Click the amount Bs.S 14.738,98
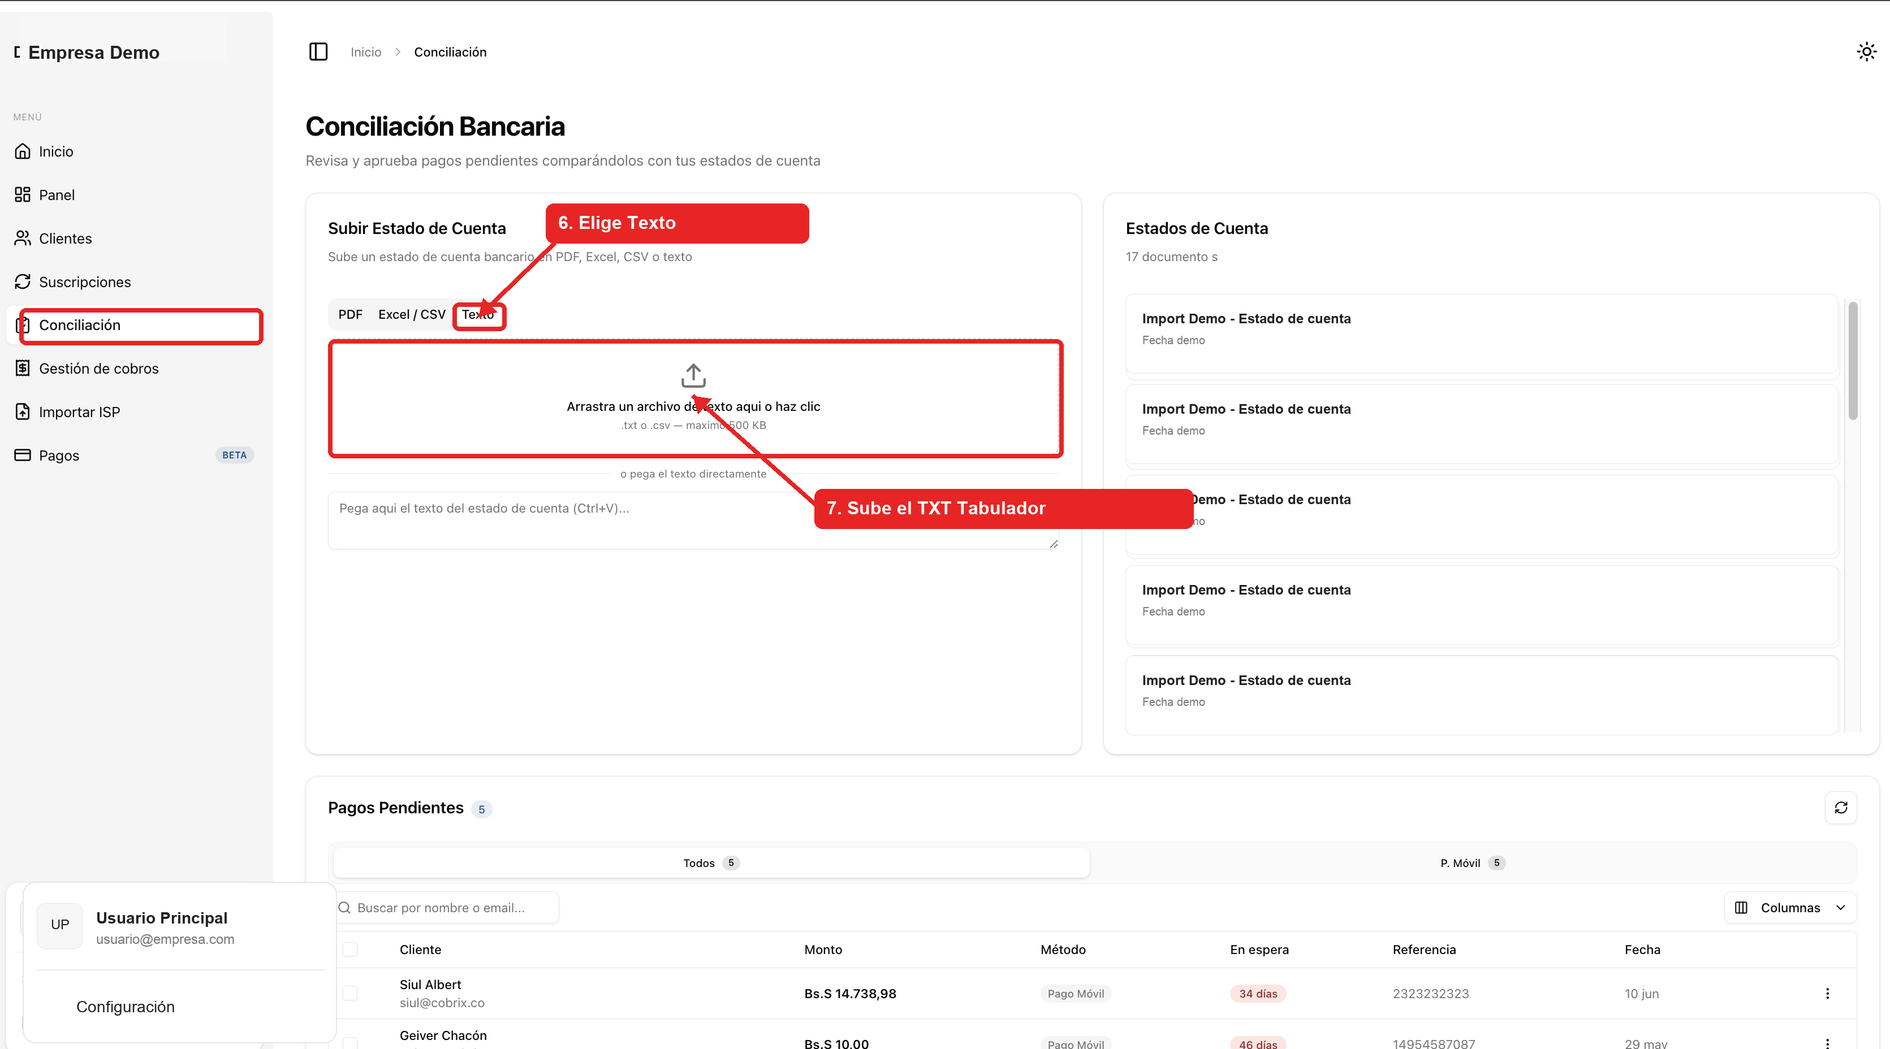Screen dimensions: 1890x1049 click(851, 993)
